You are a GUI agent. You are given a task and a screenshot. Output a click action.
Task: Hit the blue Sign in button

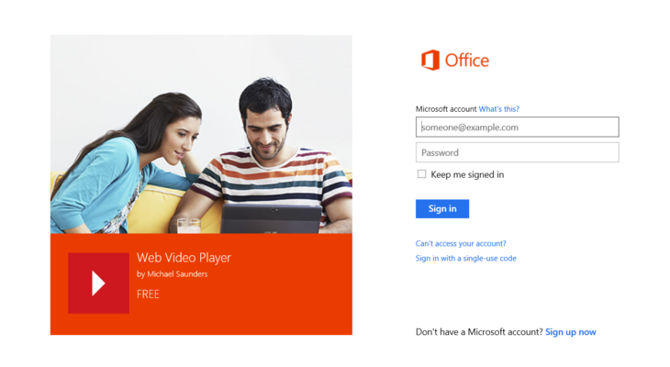point(442,208)
